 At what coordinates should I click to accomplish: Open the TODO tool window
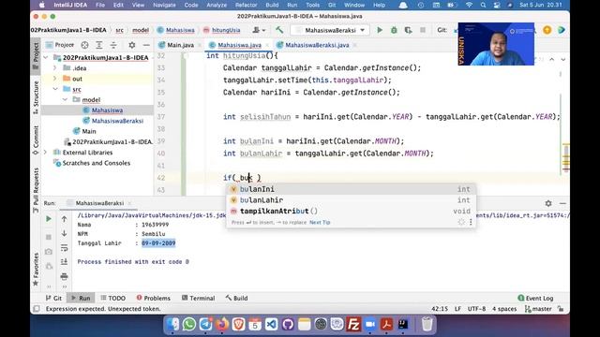click(112, 298)
